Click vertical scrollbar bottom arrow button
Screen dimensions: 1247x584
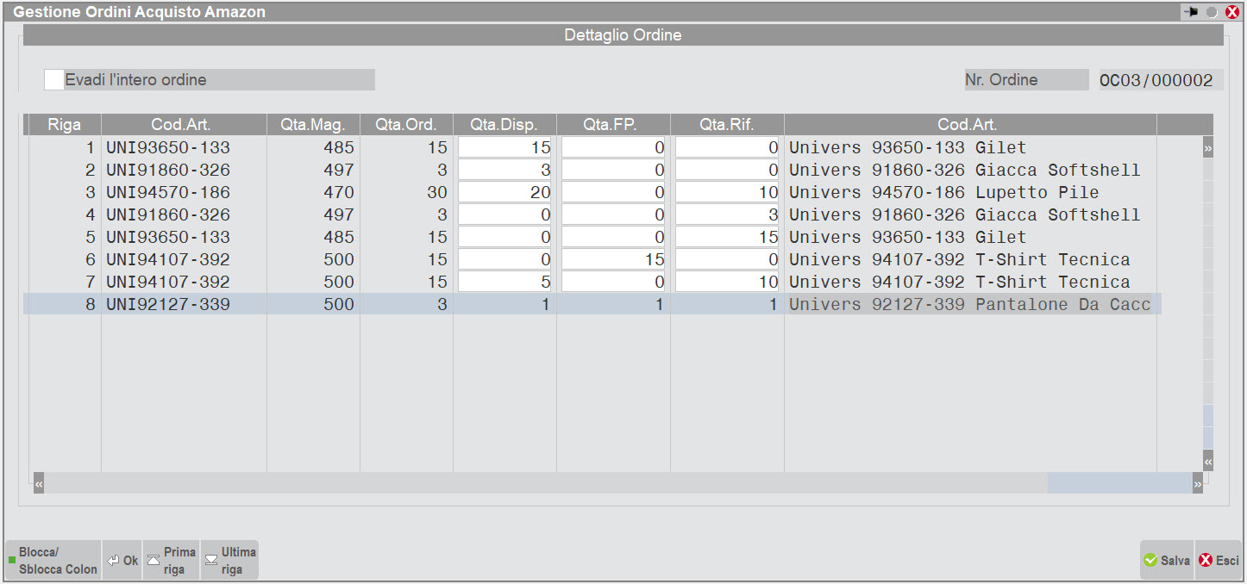point(1207,460)
